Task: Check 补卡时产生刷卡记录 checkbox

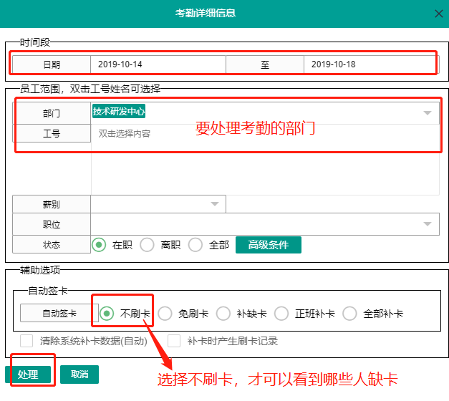Action: pyautogui.click(x=174, y=341)
